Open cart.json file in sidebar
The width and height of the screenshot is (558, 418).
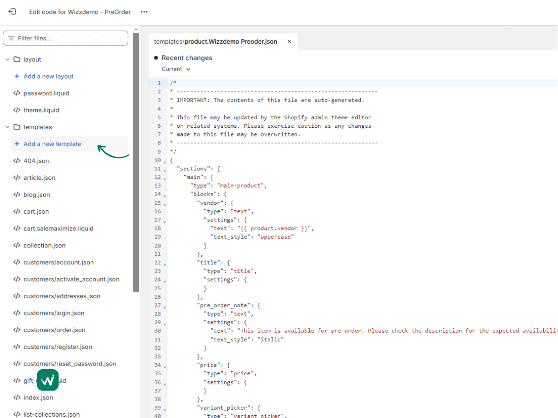click(x=36, y=211)
